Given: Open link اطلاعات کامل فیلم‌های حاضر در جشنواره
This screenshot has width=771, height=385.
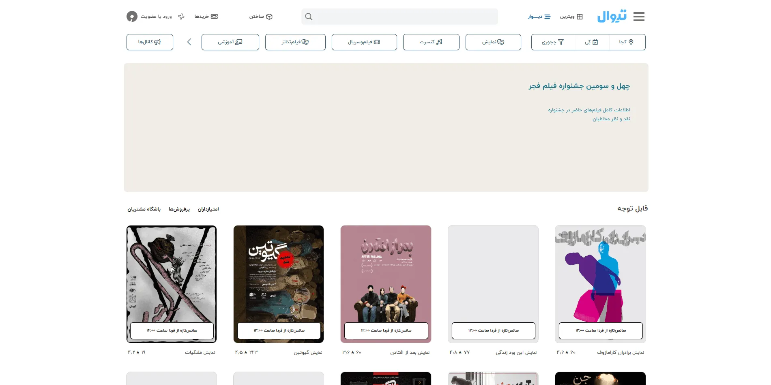Looking at the screenshot, I should [589, 110].
